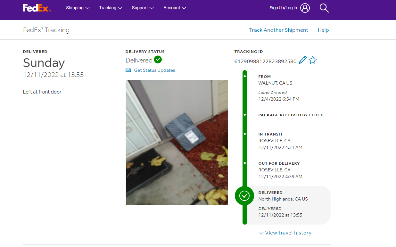Open the Support dropdown menu
The width and height of the screenshot is (396, 247).
(143, 8)
